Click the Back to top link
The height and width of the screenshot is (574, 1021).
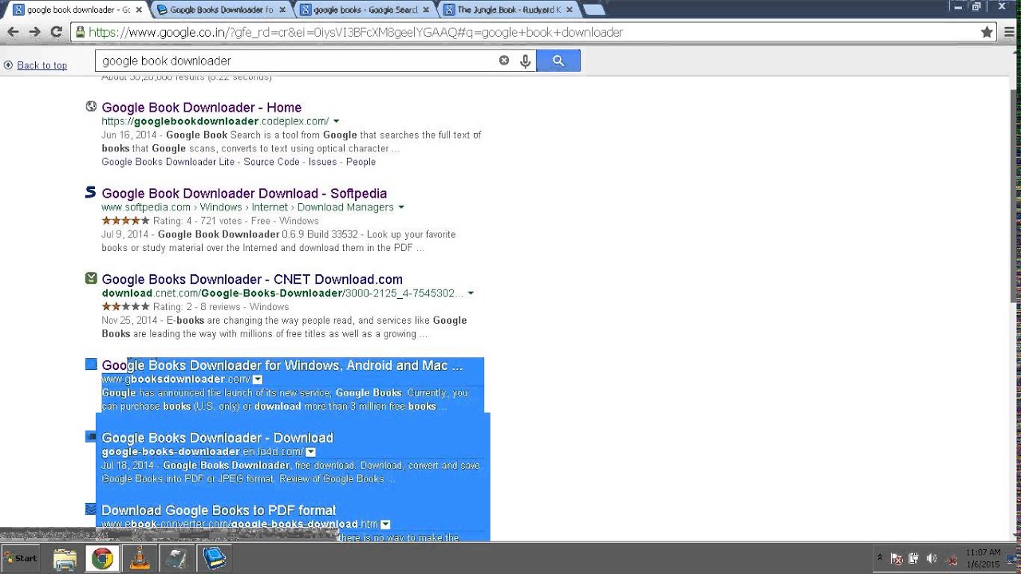(42, 65)
